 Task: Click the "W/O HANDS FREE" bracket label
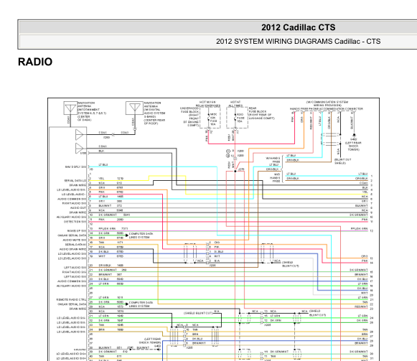pyautogui.click(x=276, y=178)
